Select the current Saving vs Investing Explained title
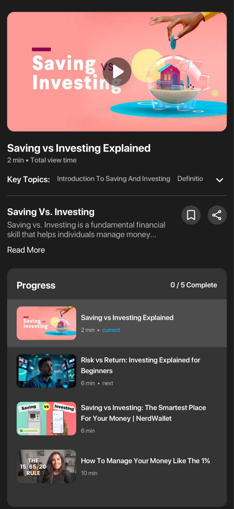 [x=127, y=318]
